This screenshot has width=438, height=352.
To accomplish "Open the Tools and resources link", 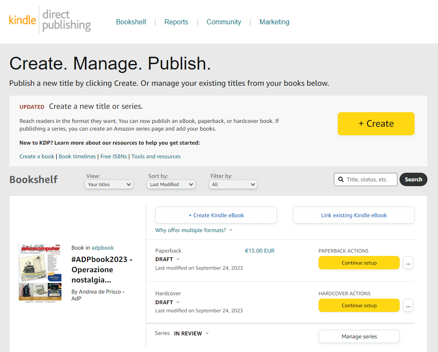I will click(156, 157).
